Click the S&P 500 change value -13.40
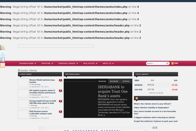The image size is (196, 131). coord(174,90)
